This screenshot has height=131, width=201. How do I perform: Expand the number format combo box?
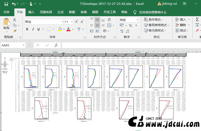pyautogui.click(x=137, y=20)
